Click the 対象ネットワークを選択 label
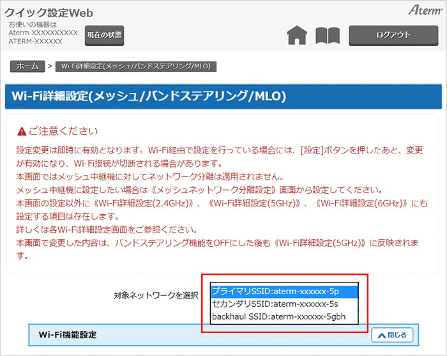 tap(156, 295)
